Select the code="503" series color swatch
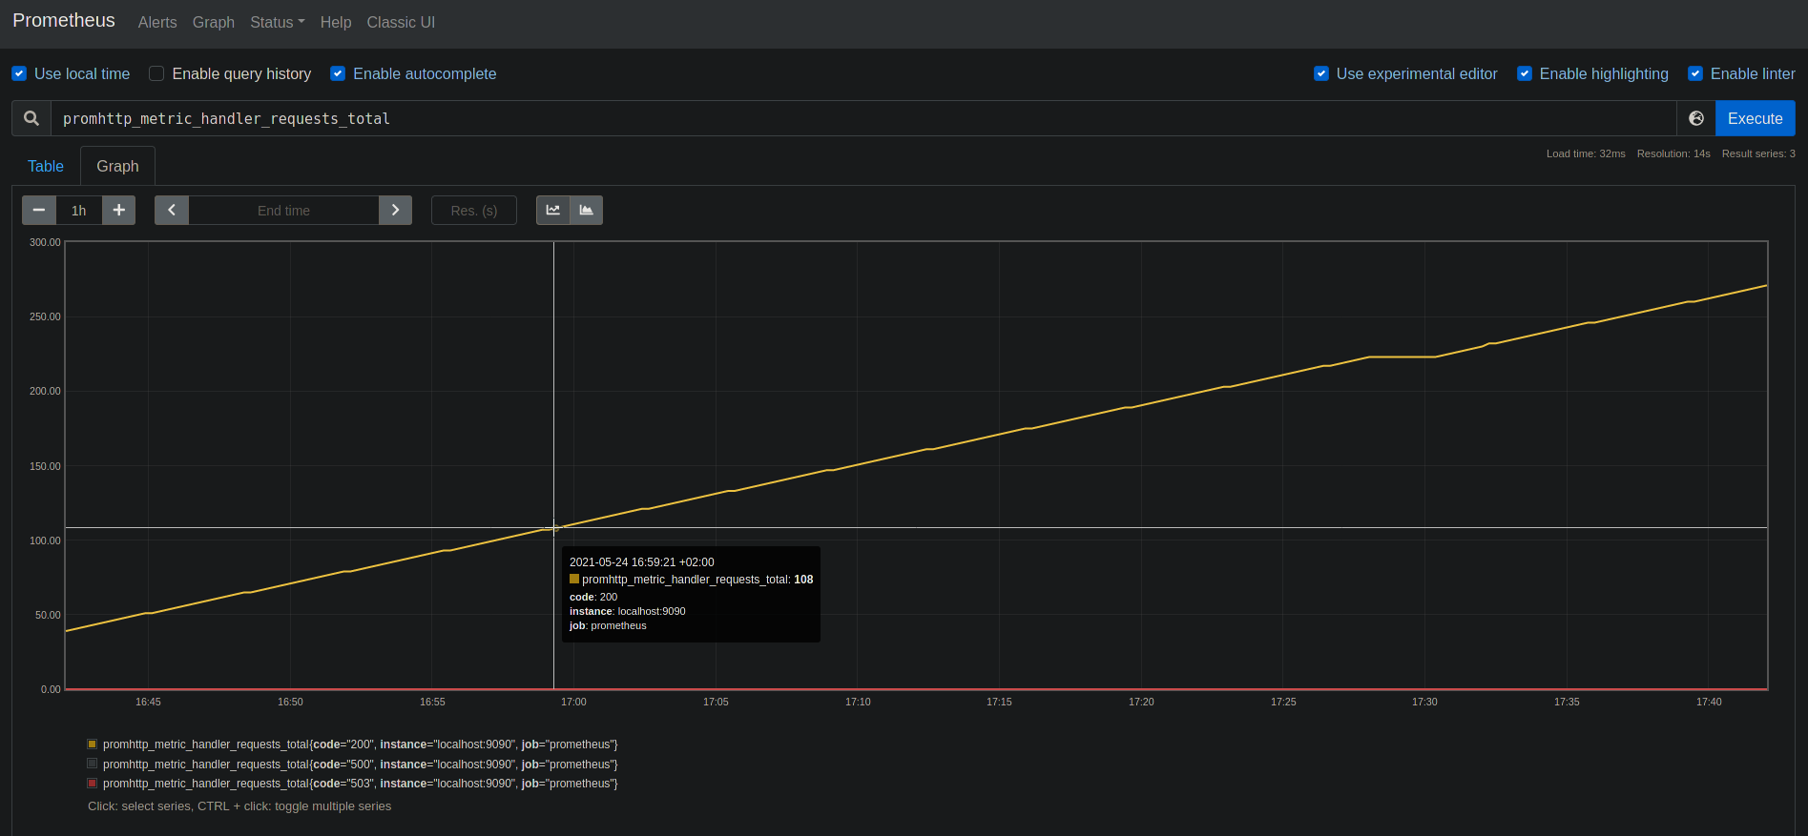 coord(93,784)
